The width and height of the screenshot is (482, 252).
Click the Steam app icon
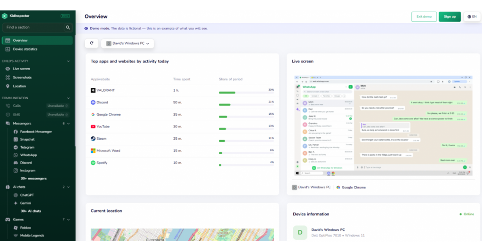(x=93, y=138)
